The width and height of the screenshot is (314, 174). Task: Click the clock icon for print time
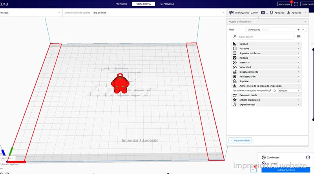pos(263,158)
